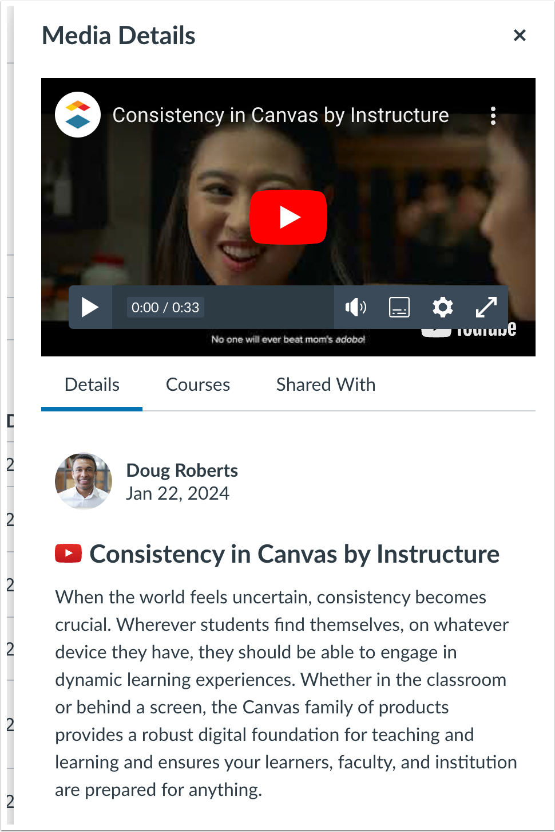Toggle captions with the subtitles icon
The height and width of the screenshot is (832, 555).
pos(399,307)
